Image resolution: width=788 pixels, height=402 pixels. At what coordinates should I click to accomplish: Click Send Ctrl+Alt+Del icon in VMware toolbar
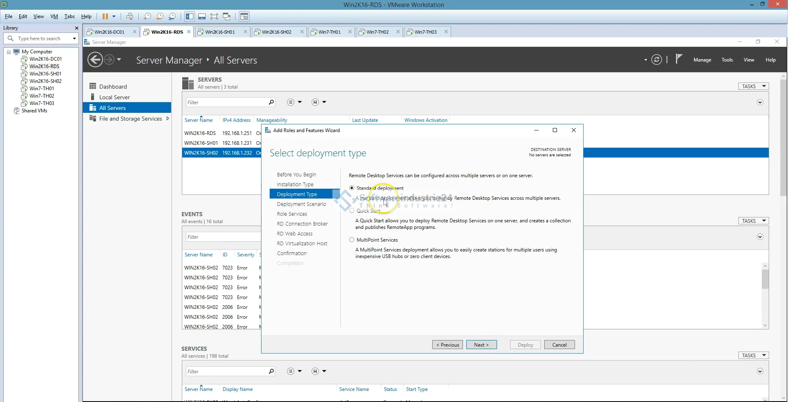pyautogui.click(x=130, y=16)
